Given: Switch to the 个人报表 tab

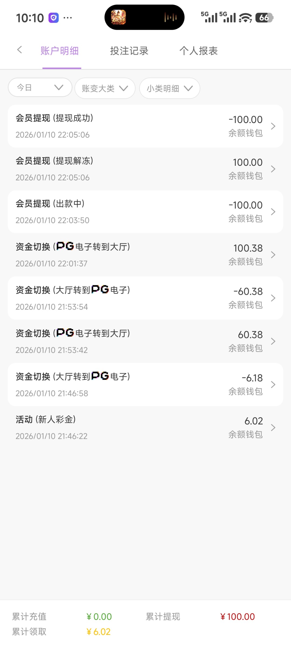Looking at the screenshot, I should point(198,51).
